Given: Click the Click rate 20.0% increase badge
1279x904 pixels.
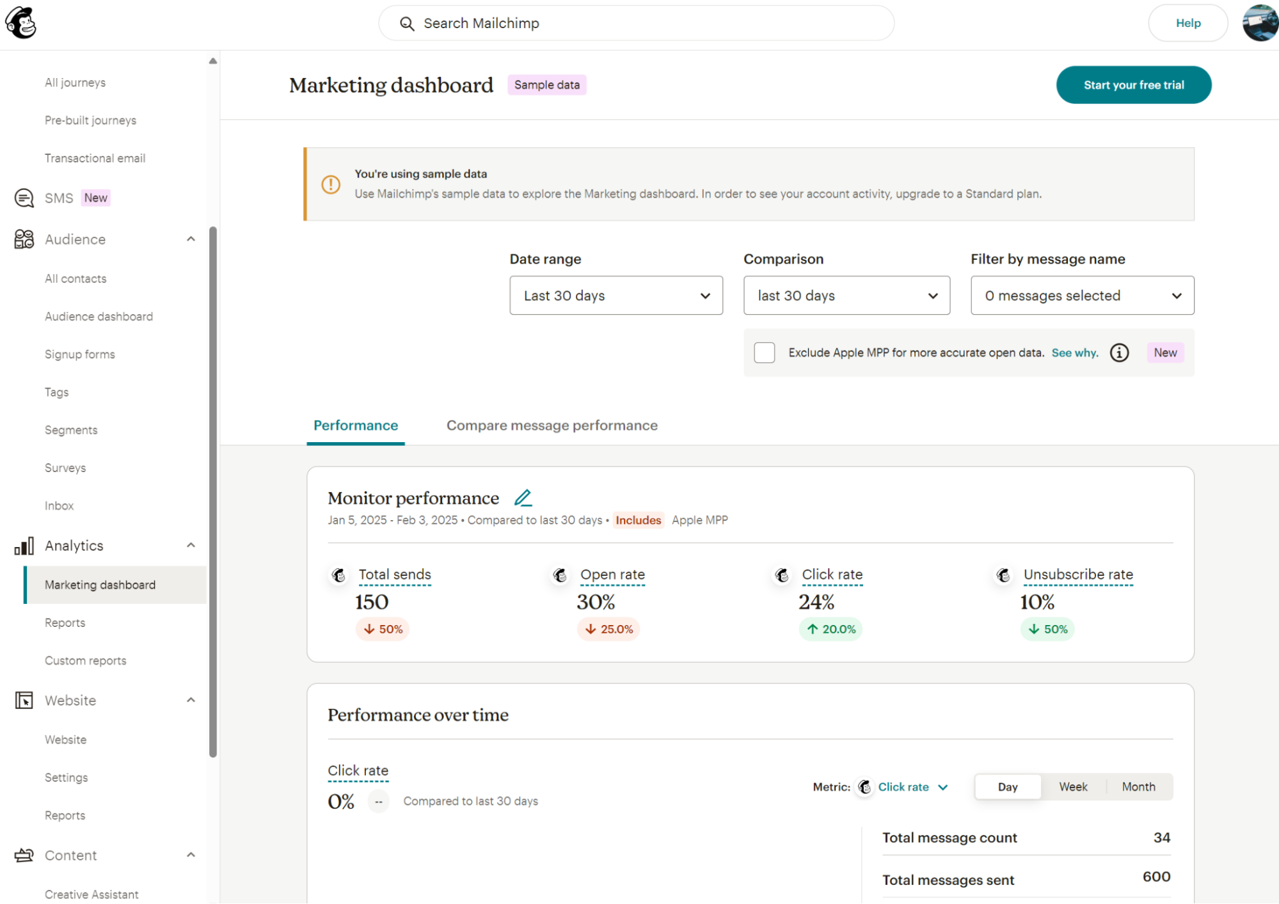Looking at the screenshot, I should [x=830, y=629].
